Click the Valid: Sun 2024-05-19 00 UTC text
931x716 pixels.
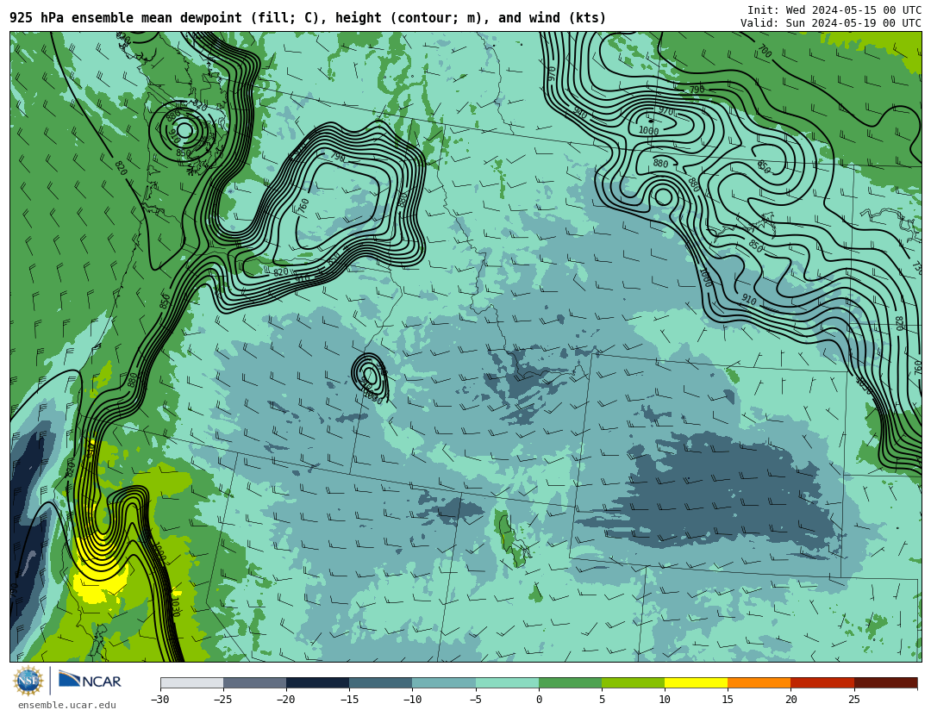coord(831,23)
